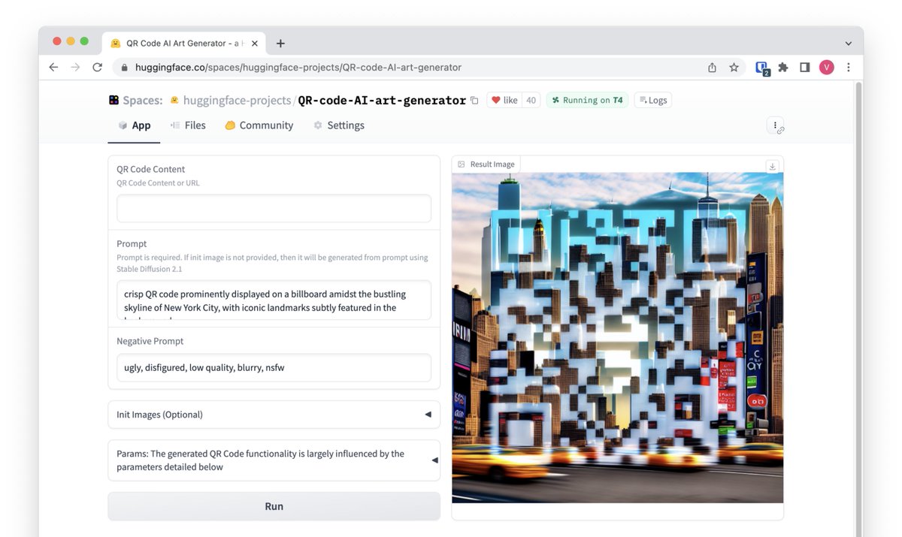Open the browser share icon
Screen dimensions: 902x537
click(x=712, y=67)
